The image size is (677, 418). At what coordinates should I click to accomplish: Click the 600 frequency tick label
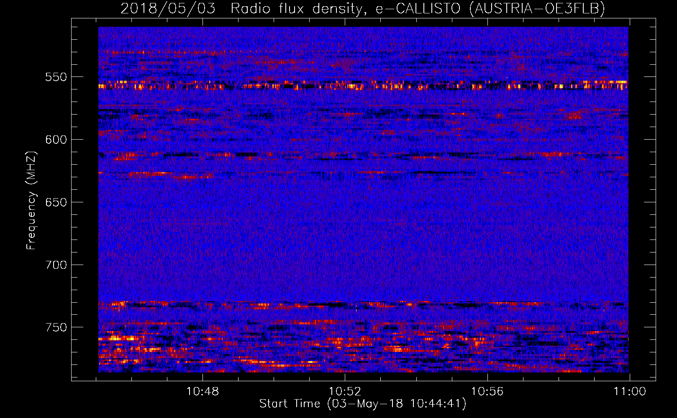click(56, 140)
